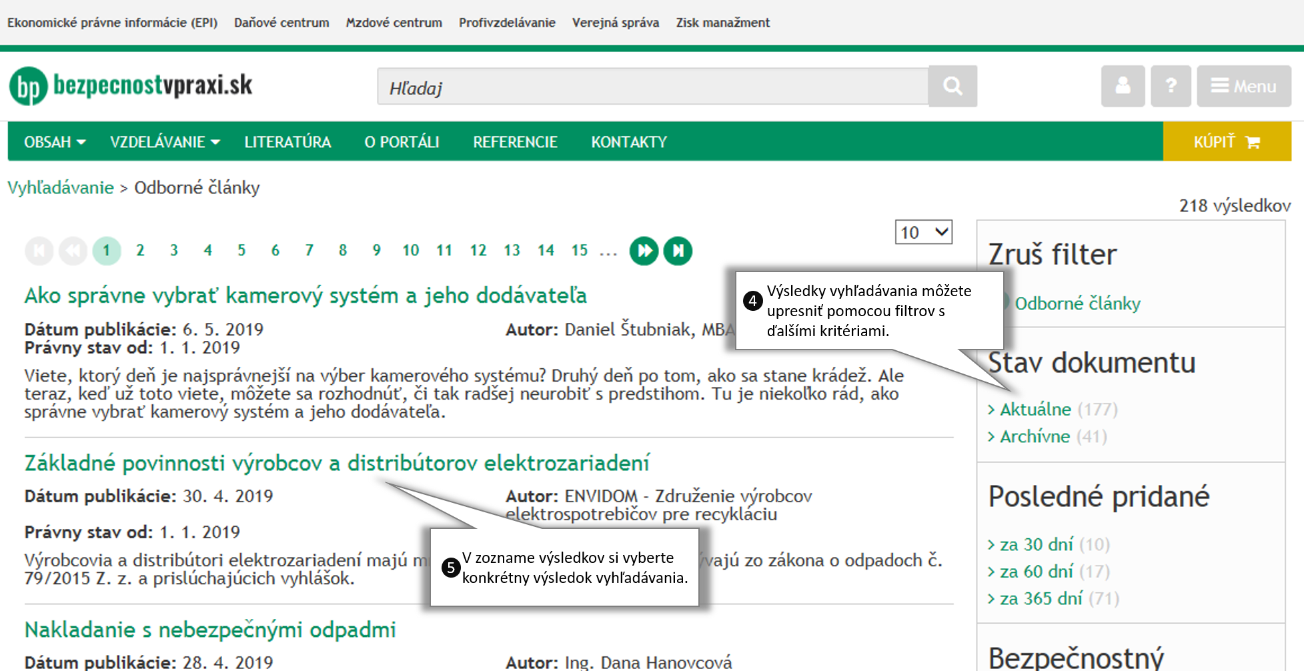Click the question mark help icon
1304x671 pixels.
click(x=1171, y=86)
